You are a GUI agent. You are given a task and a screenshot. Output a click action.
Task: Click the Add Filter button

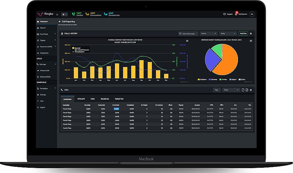point(243,33)
